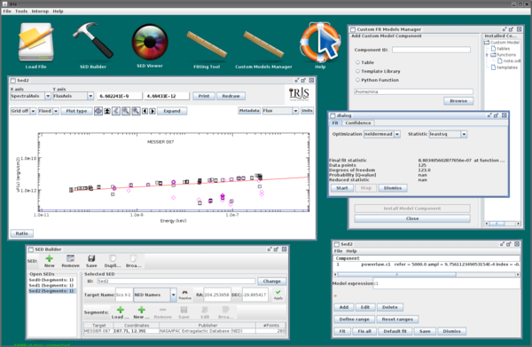Click the Save SED floppy icon

[x=91, y=258]
